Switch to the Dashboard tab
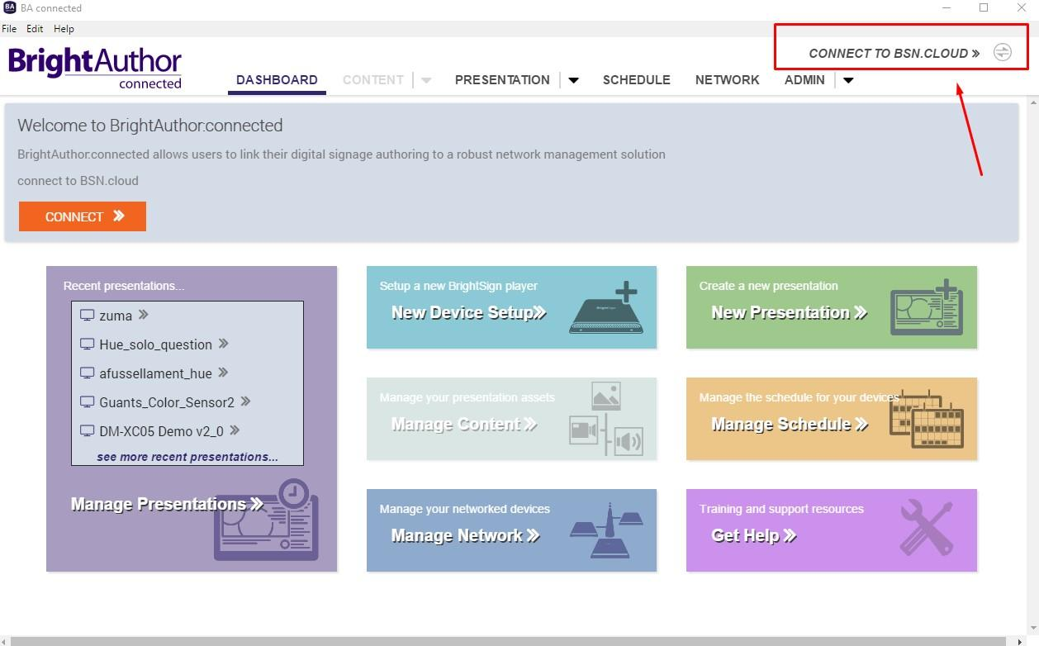This screenshot has height=646, width=1039. (277, 80)
